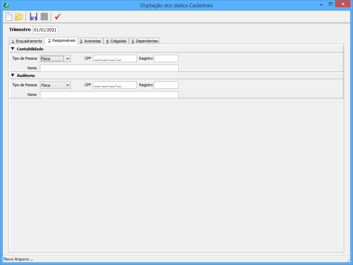Click the Trimestre date field
The height and width of the screenshot is (265, 353).
(45, 30)
